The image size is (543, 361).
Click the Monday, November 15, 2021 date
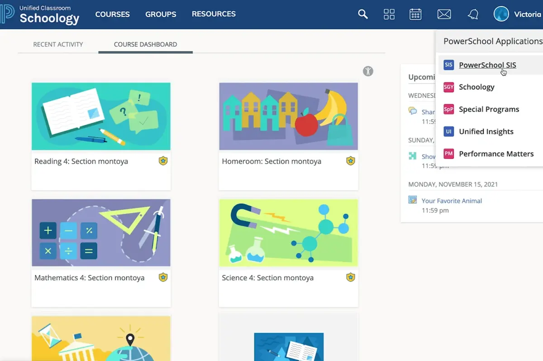tap(453, 184)
